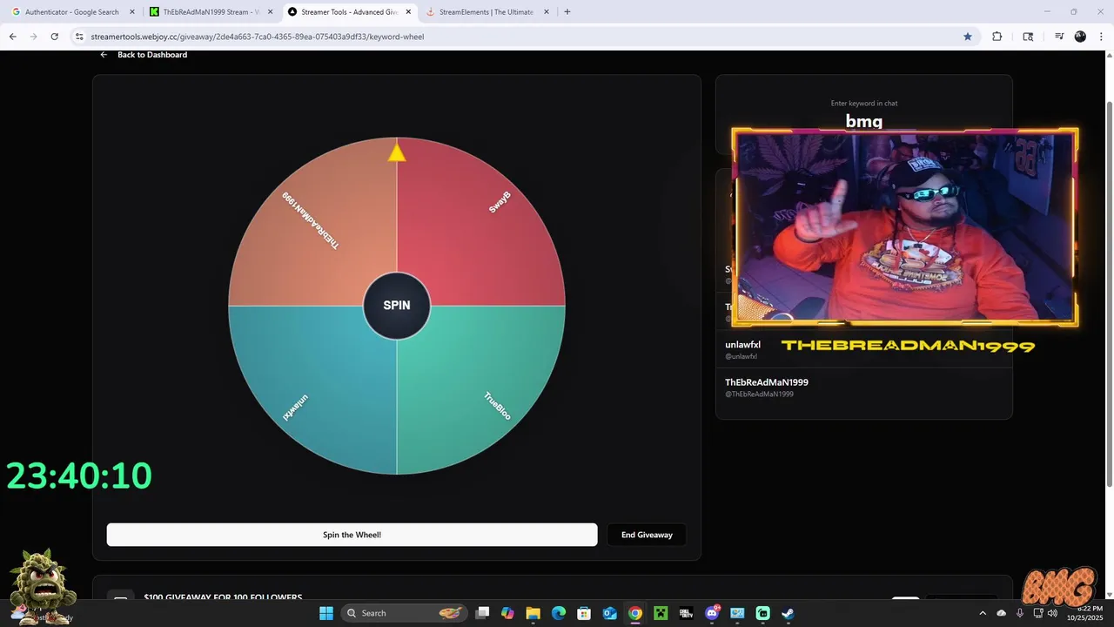
Task: Reload the current page
Action: pyautogui.click(x=54, y=37)
